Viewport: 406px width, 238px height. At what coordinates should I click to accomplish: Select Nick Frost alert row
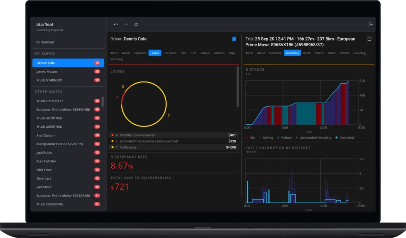pos(67,170)
